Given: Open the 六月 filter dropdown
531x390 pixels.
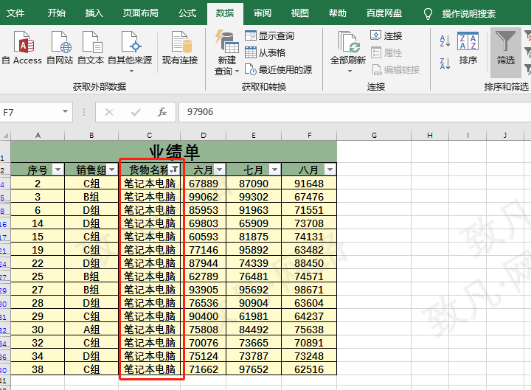Looking at the screenshot, I should [x=220, y=170].
